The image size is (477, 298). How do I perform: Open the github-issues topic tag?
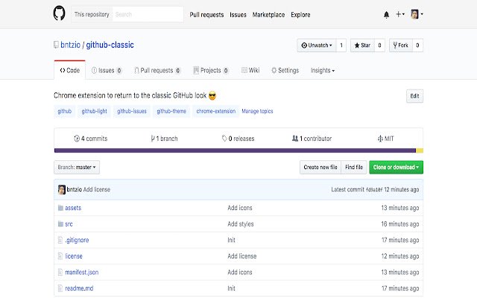click(132, 111)
